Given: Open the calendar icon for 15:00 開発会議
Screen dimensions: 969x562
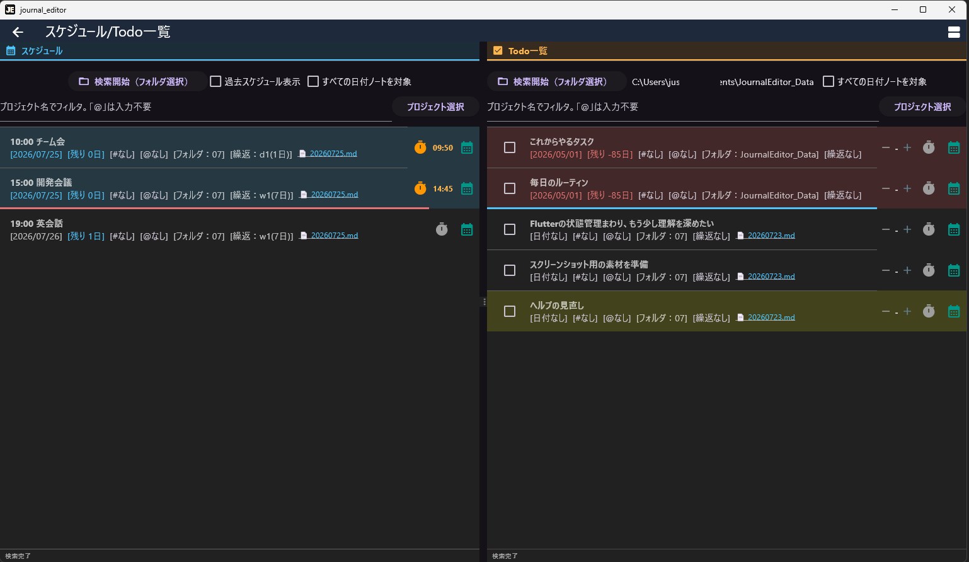Looking at the screenshot, I should (467, 188).
